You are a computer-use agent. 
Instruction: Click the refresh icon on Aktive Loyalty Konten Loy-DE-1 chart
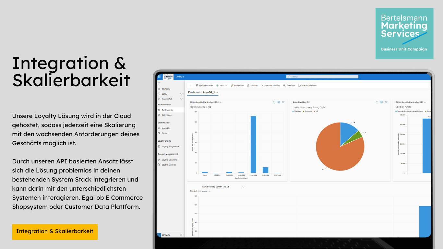pyautogui.click(x=274, y=102)
